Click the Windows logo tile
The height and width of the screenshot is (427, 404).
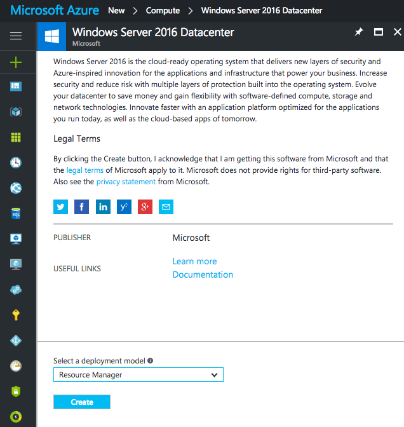(51, 36)
